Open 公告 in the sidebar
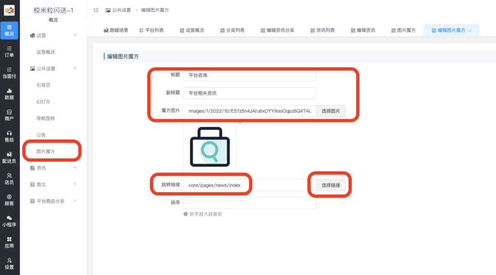The width and height of the screenshot is (496, 275). click(41, 135)
